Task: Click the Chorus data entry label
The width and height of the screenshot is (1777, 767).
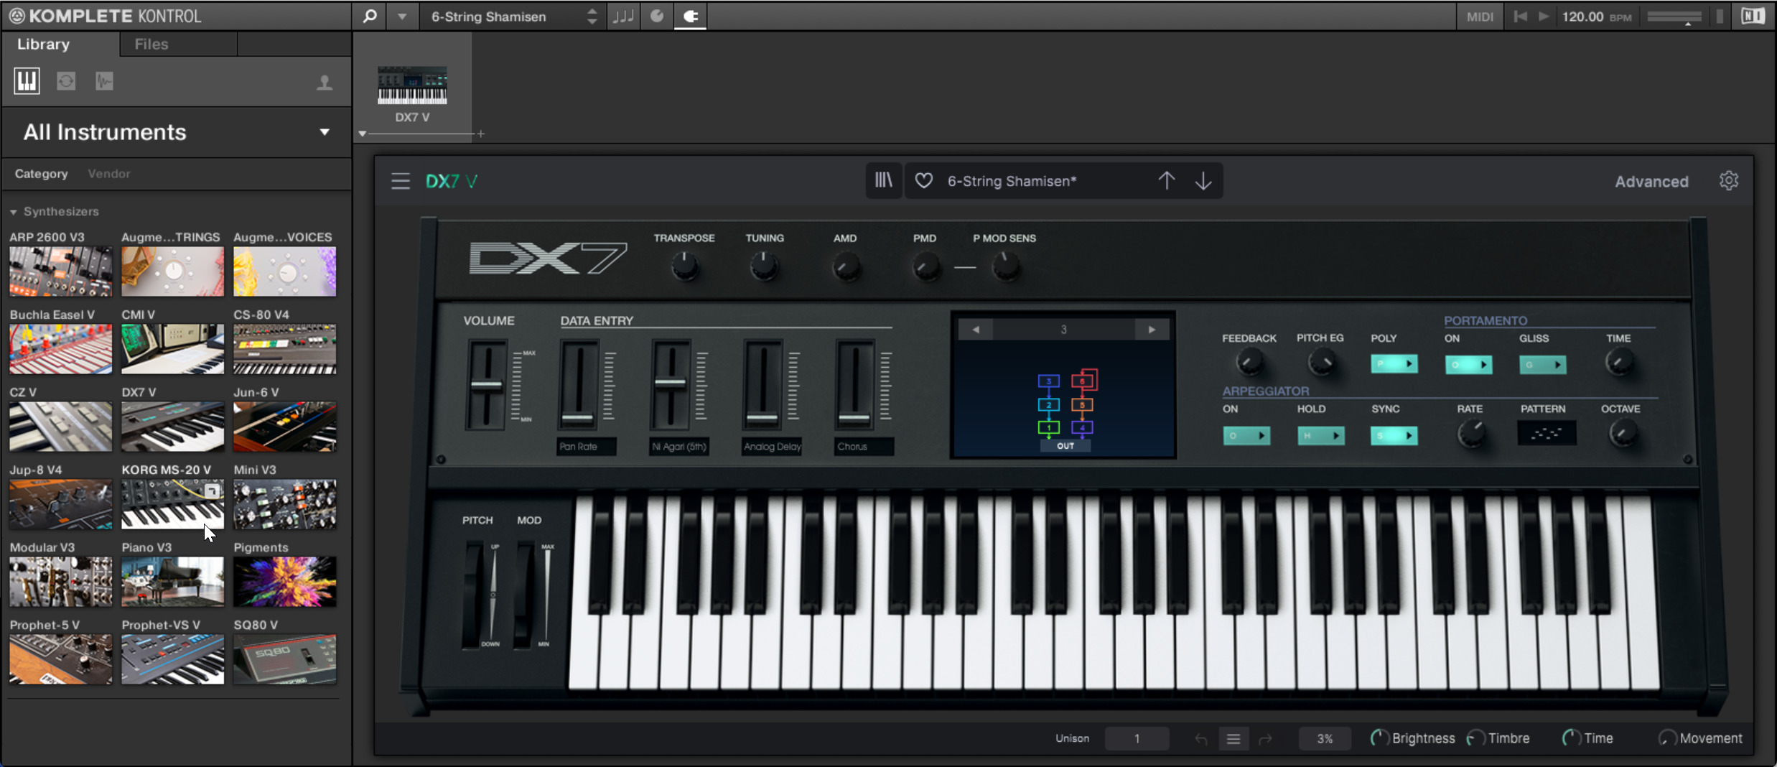Action: click(864, 447)
